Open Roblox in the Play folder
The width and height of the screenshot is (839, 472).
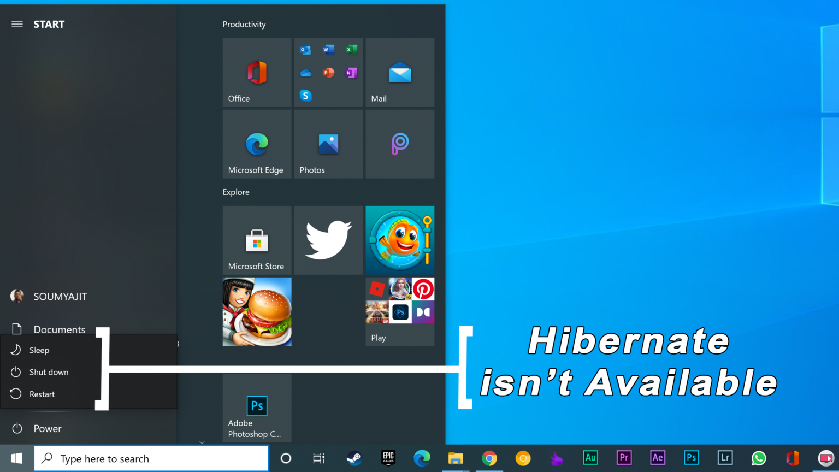pos(377,289)
